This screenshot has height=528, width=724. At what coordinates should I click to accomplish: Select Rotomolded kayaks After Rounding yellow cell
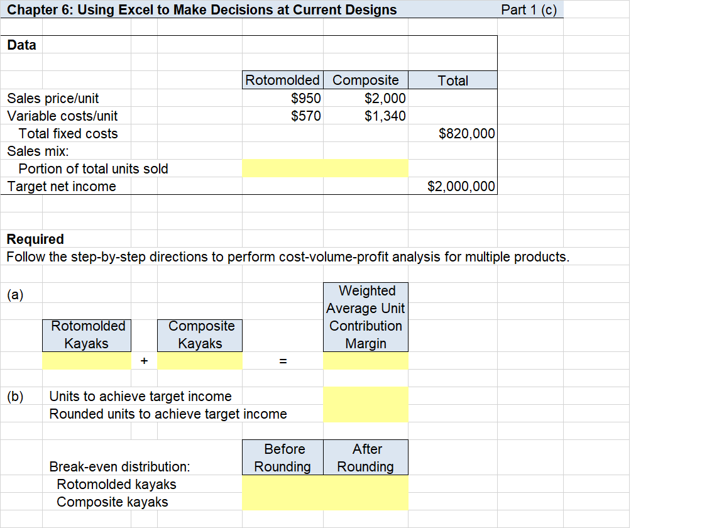[366, 484]
